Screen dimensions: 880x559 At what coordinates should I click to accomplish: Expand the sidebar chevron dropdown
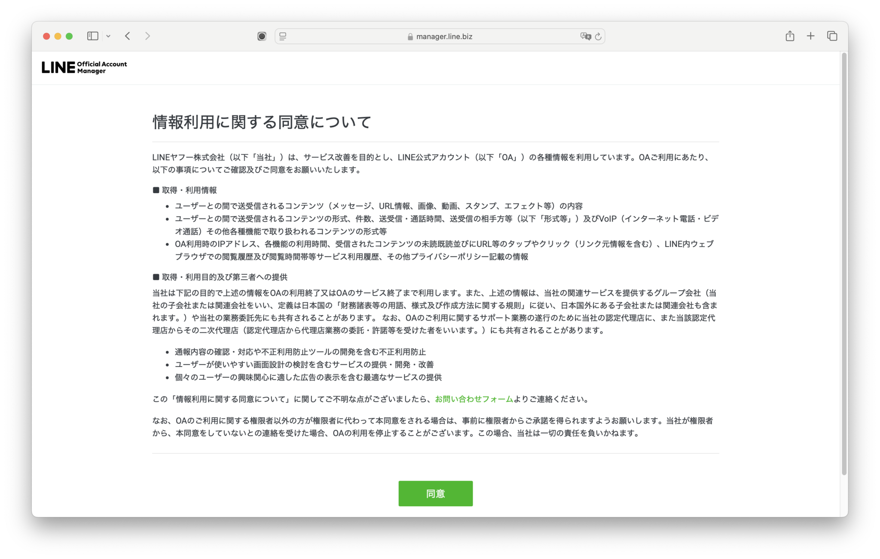click(108, 36)
